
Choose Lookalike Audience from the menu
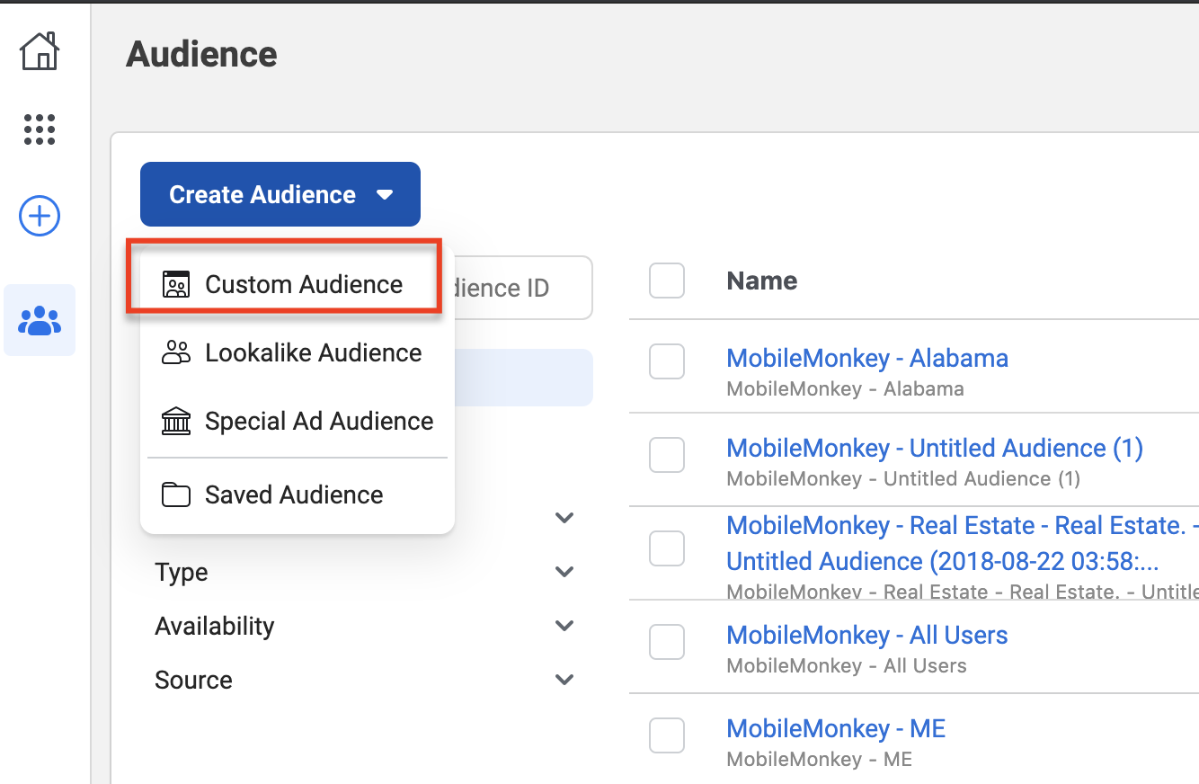click(298, 352)
